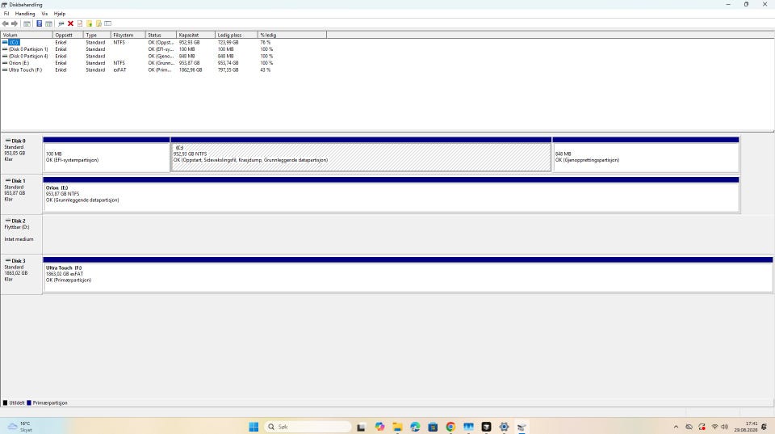Sort by the Filsystem column header
The width and height of the screenshot is (775, 434).
coord(128,35)
